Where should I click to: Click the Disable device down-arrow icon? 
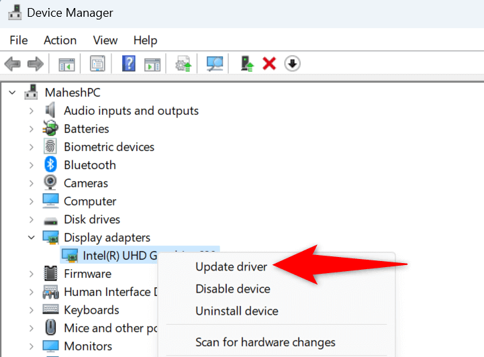click(292, 64)
